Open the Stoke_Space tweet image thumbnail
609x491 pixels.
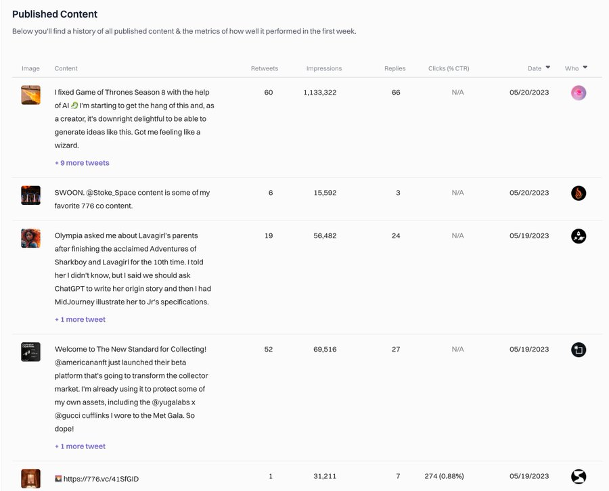pos(31,195)
